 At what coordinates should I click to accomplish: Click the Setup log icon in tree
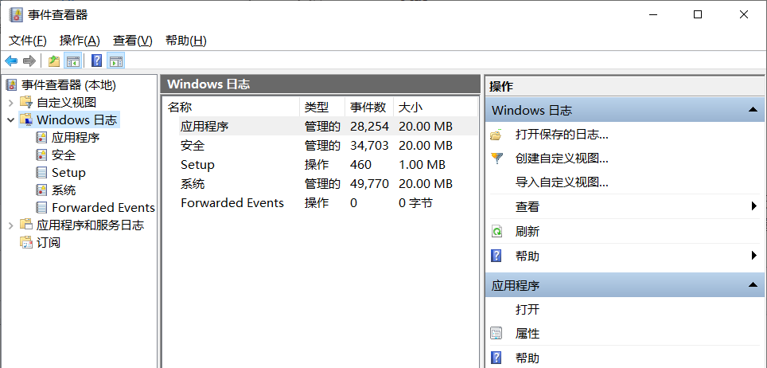[41, 173]
